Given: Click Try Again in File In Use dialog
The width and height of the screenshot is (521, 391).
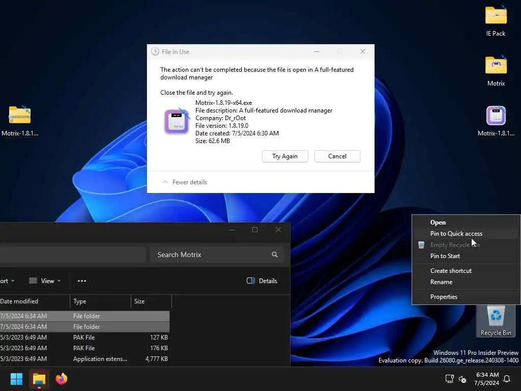Looking at the screenshot, I should 285,156.
